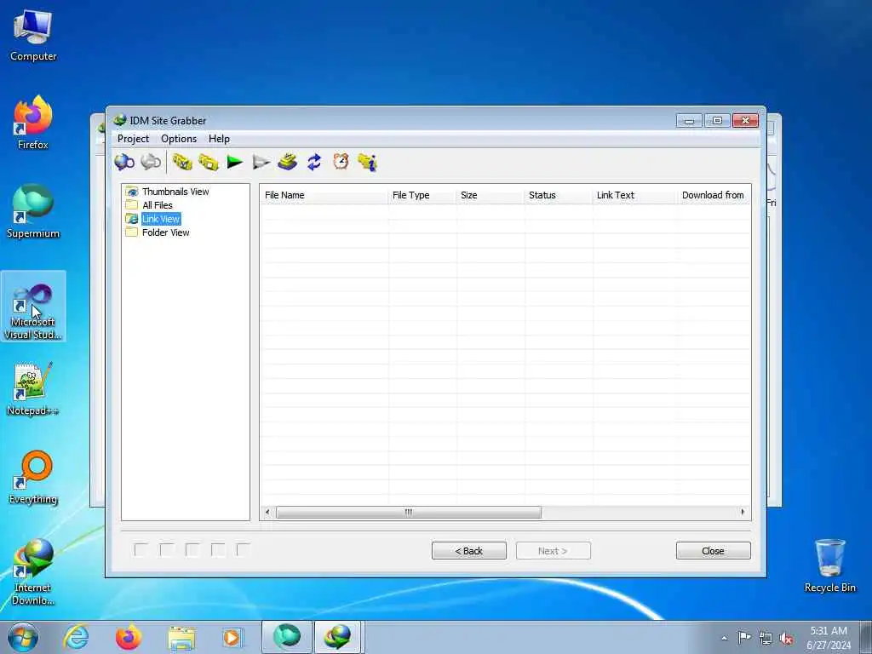Open Windows Media Player from the taskbar
The image size is (872, 654).
[232, 637]
